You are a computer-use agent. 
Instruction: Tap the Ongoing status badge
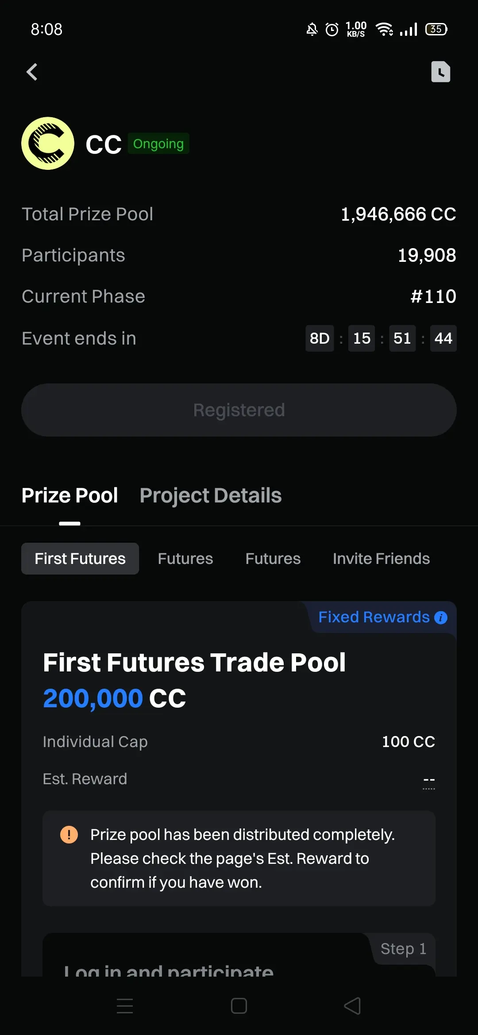(x=158, y=144)
